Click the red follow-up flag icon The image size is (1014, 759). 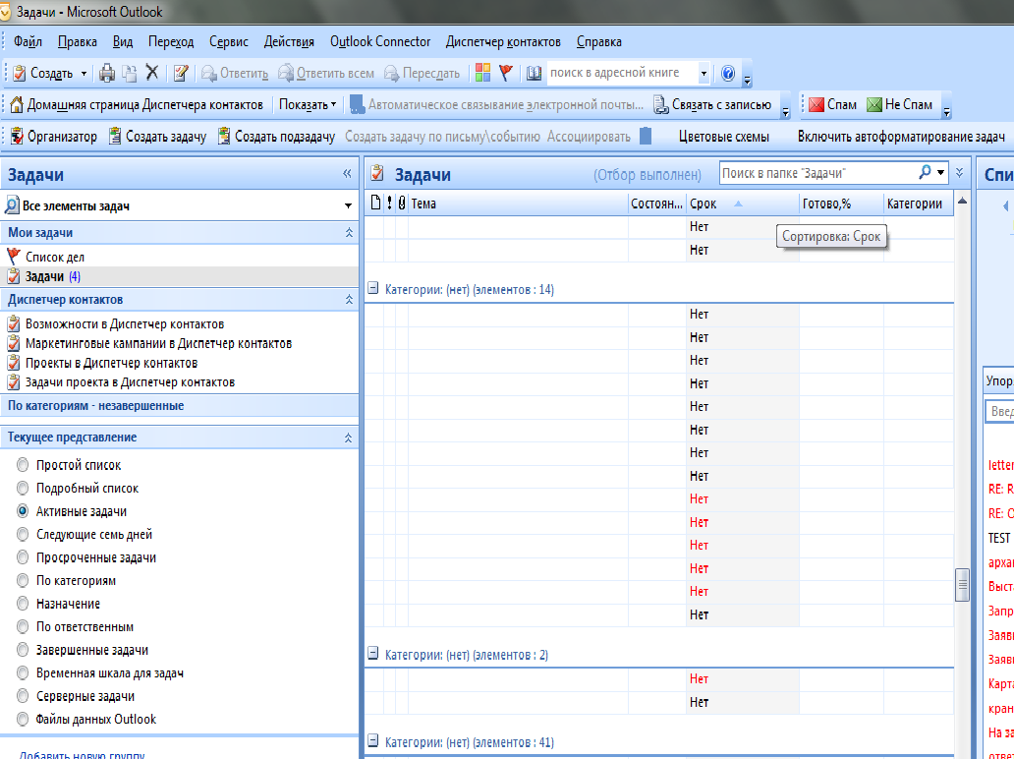(506, 73)
